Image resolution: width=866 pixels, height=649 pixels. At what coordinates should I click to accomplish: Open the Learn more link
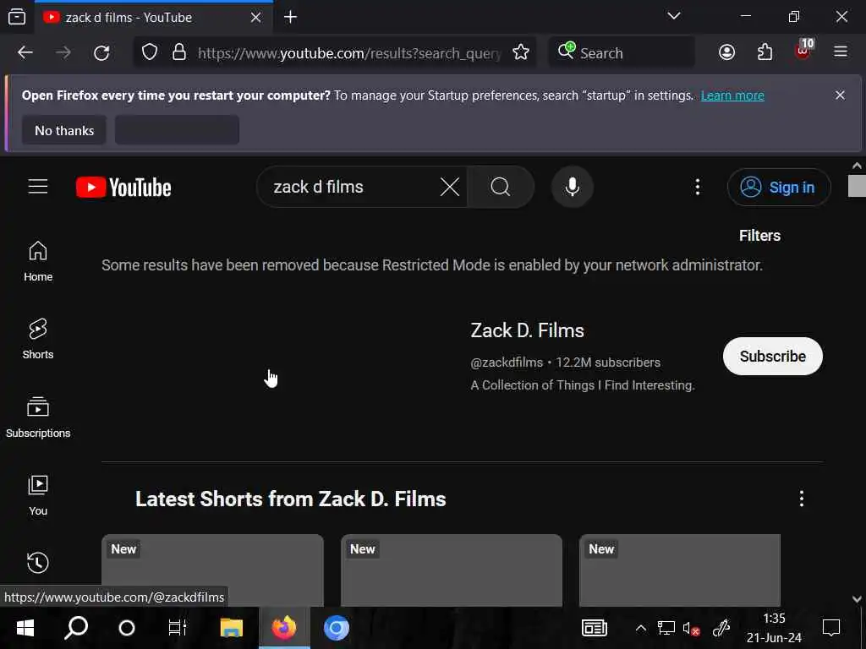(732, 95)
